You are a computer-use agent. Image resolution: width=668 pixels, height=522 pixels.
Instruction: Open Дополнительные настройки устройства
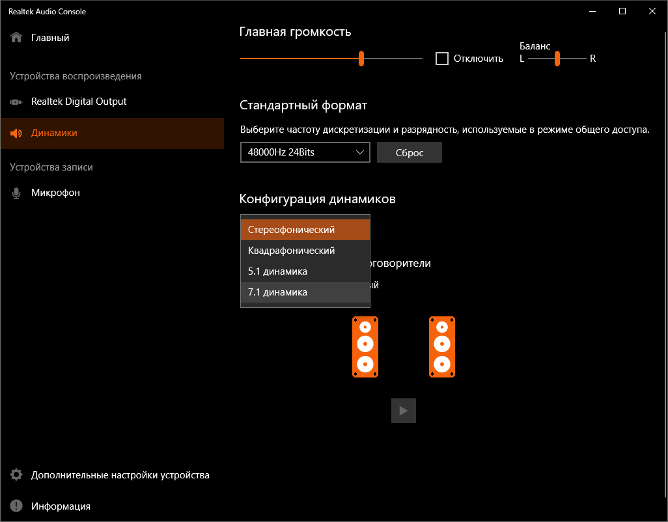click(120, 475)
